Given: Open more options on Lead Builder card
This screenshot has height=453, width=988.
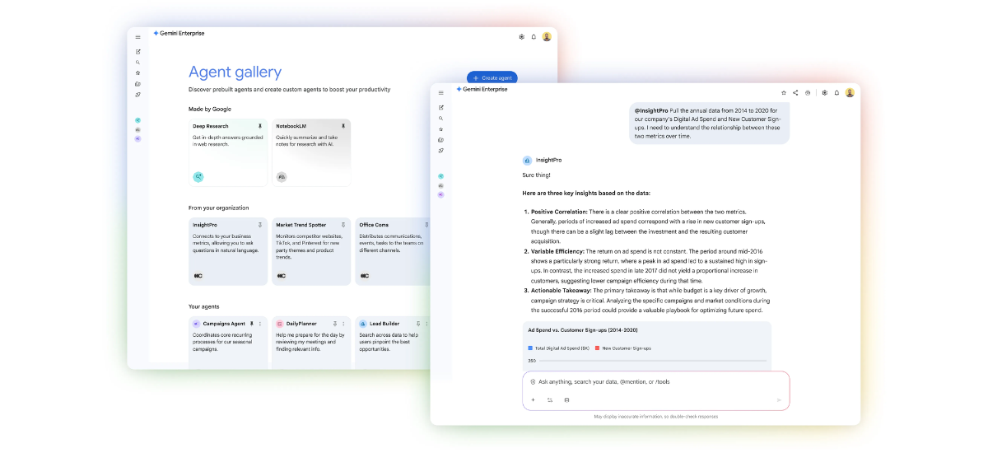Looking at the screenshot, I should (x=427, y=324).
